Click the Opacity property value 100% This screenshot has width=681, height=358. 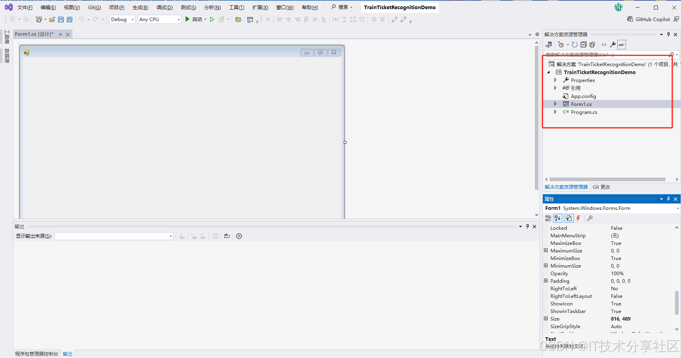tap(617, 273)
